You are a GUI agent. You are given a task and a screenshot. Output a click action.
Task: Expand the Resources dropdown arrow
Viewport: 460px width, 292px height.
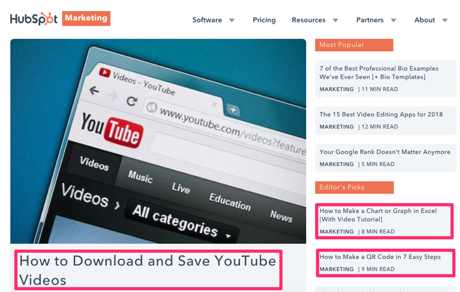tap(335, 20)
